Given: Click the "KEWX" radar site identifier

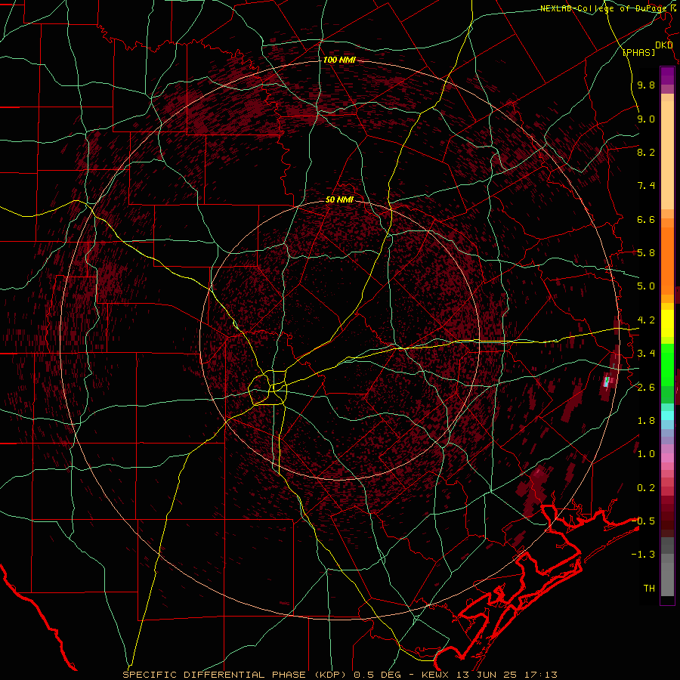Looking at the screenshot, I should 434,675.
